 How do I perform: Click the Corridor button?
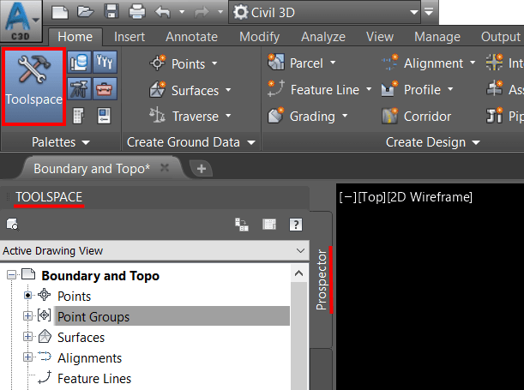pos(417,117)
